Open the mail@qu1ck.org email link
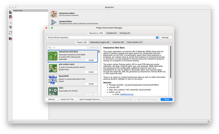Image resolution: width=219 pixels, height=134 pixels. [x=126, y=95]
